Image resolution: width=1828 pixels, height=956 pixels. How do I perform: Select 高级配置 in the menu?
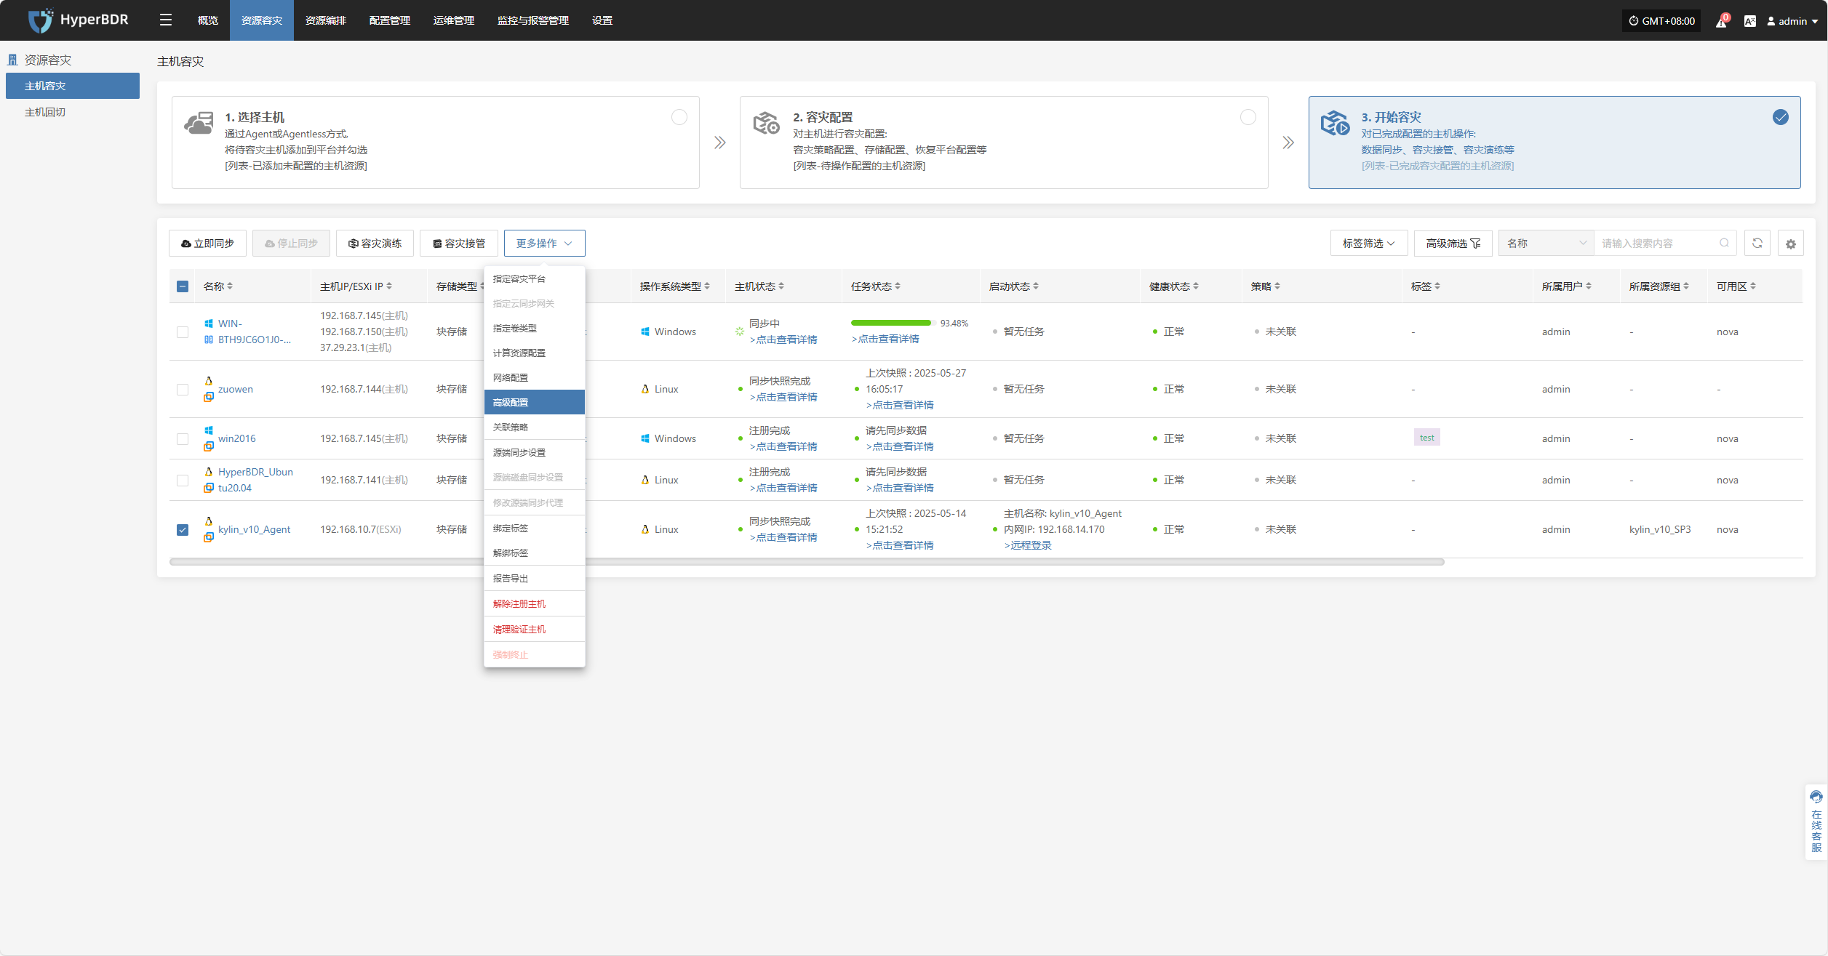click(x=534, y=402)
